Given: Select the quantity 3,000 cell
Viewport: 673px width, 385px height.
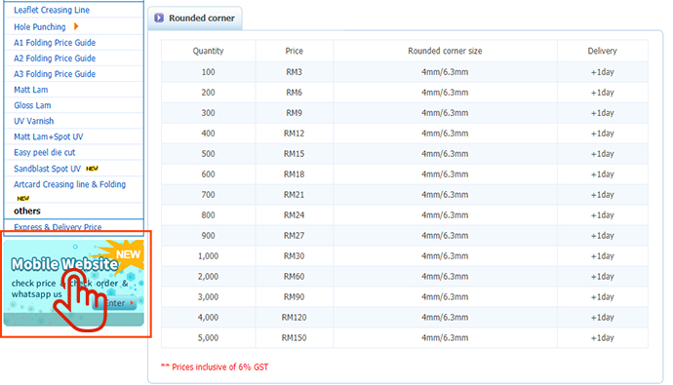Looking at the screenshot, I should point(208,296).
